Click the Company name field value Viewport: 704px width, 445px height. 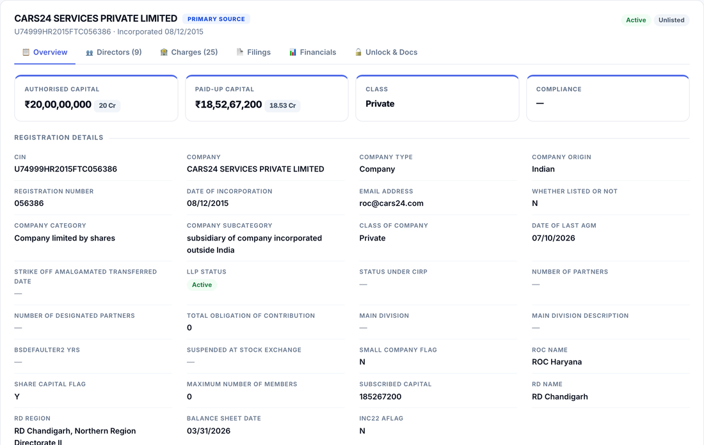point(255,169)
